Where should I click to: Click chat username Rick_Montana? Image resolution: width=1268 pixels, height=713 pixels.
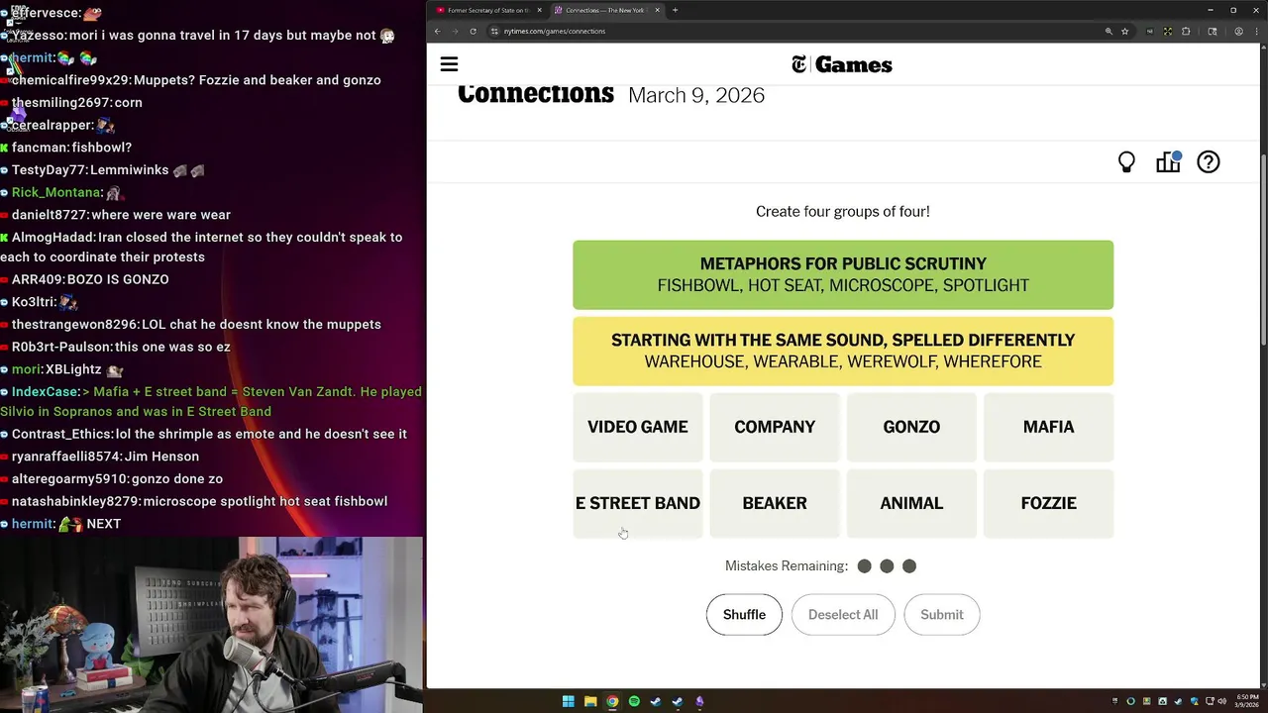coord(55,192)
